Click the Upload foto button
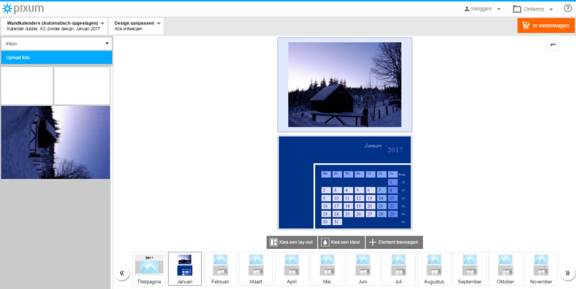 tap(57, 57)
